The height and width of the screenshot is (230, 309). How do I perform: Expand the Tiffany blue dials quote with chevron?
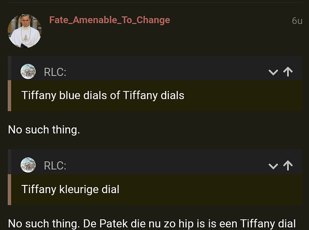(274, 72)
